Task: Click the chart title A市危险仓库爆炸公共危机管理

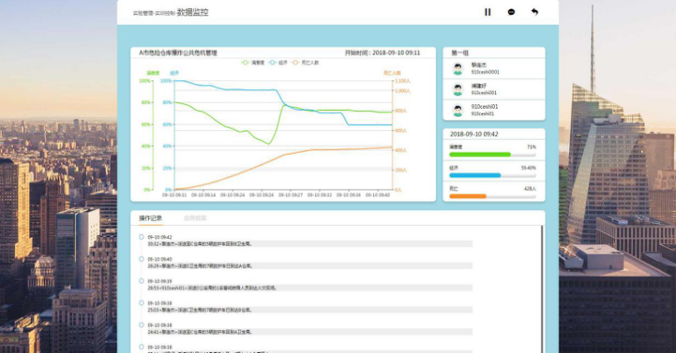Action: click(x=178, y=53)
